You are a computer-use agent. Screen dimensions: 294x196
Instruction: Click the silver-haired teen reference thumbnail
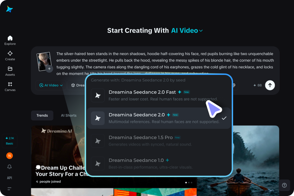[x=44, y=61]
